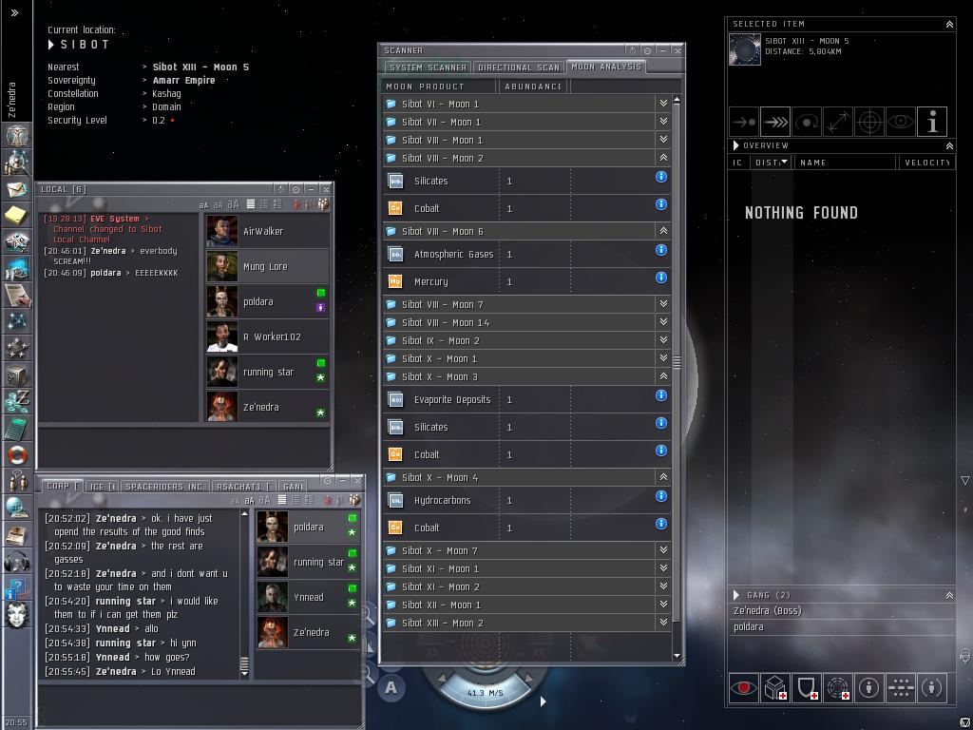Viewport: 973px width, 730px height.
Task: Open the EVE Mail envelope icon
Action: coord(17,189)
